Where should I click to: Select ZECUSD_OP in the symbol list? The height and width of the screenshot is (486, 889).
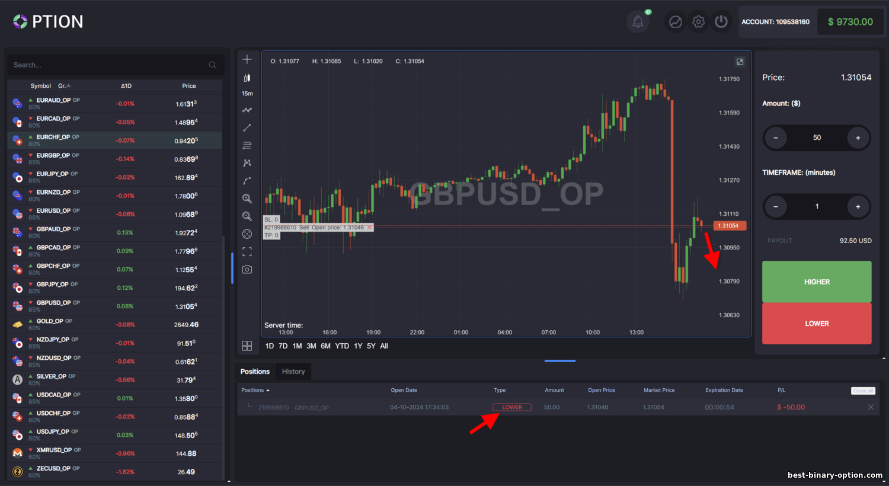tap(115, 471)
